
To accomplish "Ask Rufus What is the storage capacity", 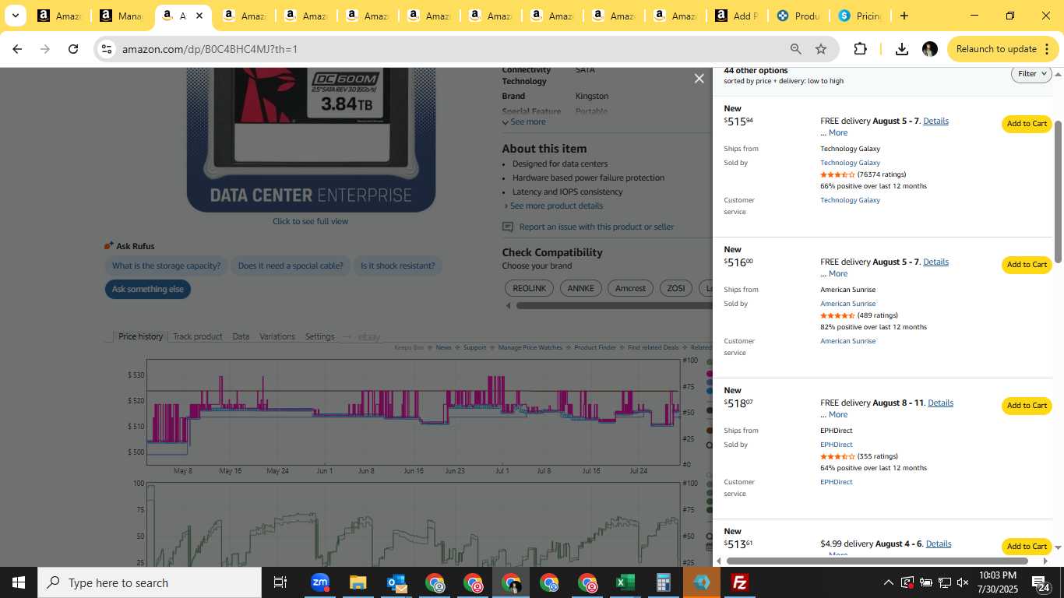I will (166, 266).
